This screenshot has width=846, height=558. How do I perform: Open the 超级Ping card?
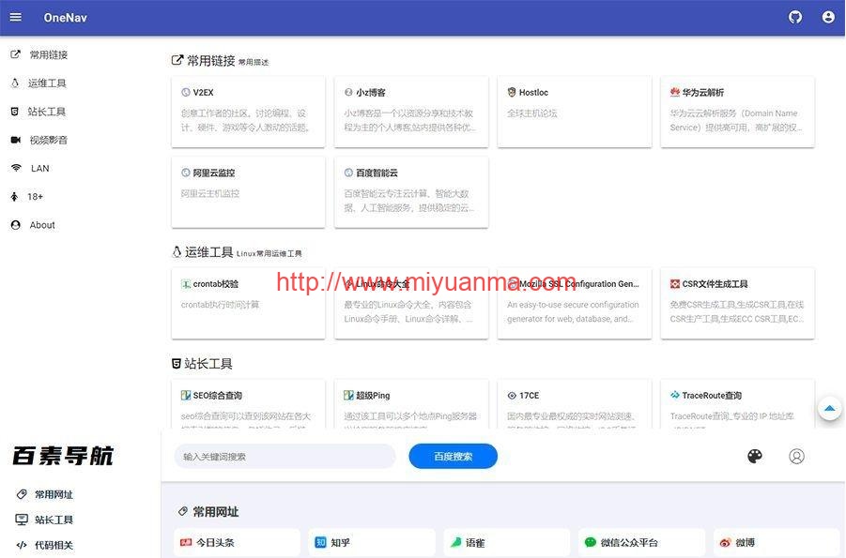click(x=411, y=404)
